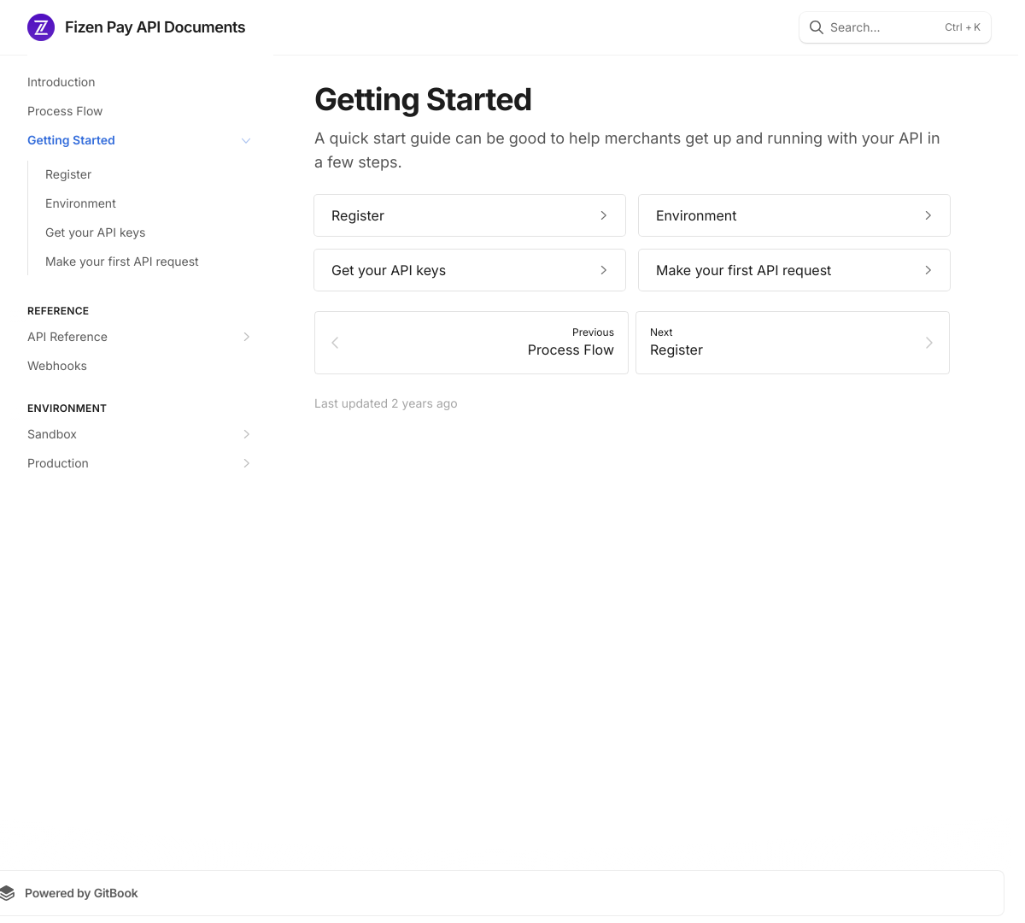Click the left arrow on Previous Process Flow
The width and height of the screenshot is (1025, 923).
[335, 343]
